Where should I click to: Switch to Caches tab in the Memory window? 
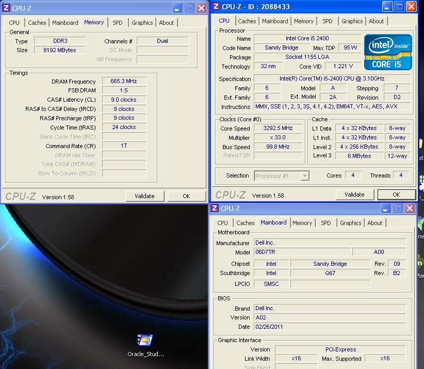click(37, 23)
